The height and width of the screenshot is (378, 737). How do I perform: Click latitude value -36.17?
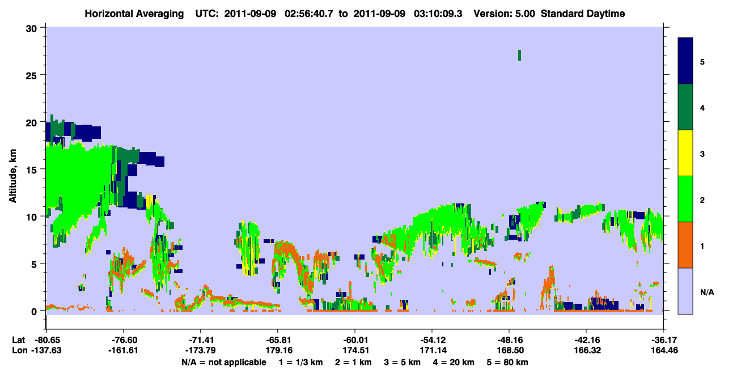(x=663, y=340)
